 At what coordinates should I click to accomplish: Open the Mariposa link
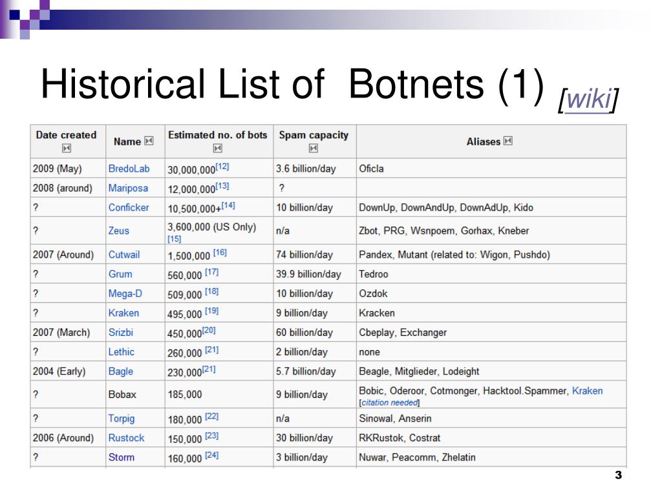pos(128,188)
